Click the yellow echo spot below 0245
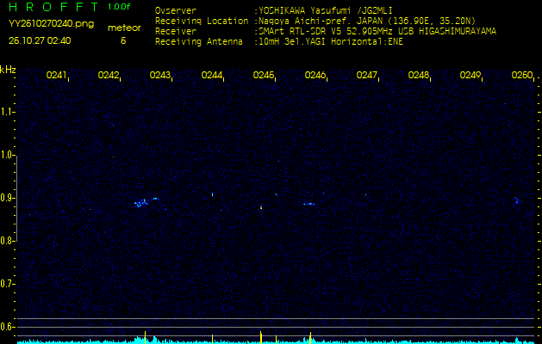The width and height of the screenshot is (542, 344). (x=261, y=207)
